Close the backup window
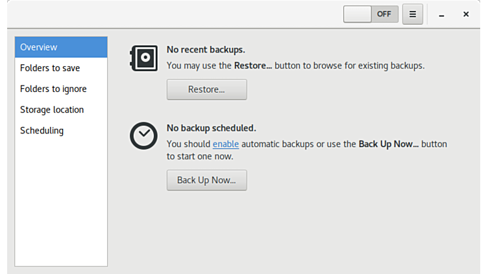This screenshot has height=274, width=488. pos(466,14)
